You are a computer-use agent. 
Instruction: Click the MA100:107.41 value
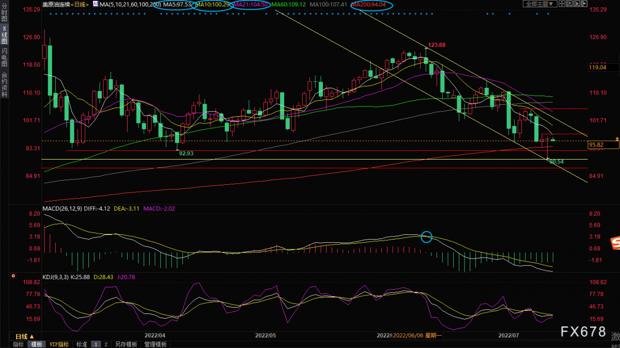click(x=329, y=4)
